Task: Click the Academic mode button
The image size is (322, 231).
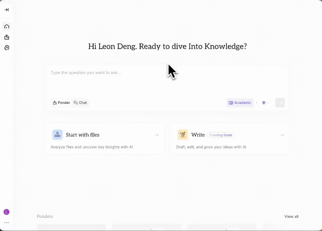Action: click(240, 103)
